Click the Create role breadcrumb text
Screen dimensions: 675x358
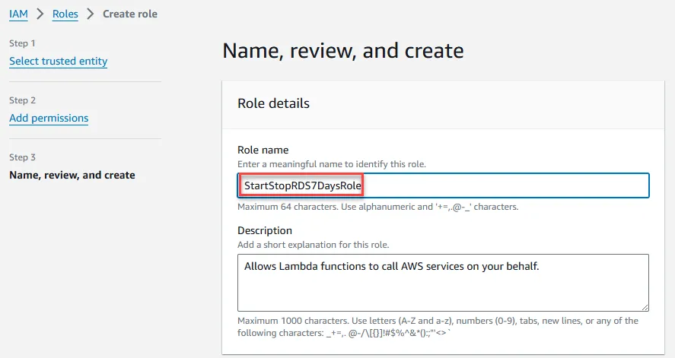click(130, 14)
